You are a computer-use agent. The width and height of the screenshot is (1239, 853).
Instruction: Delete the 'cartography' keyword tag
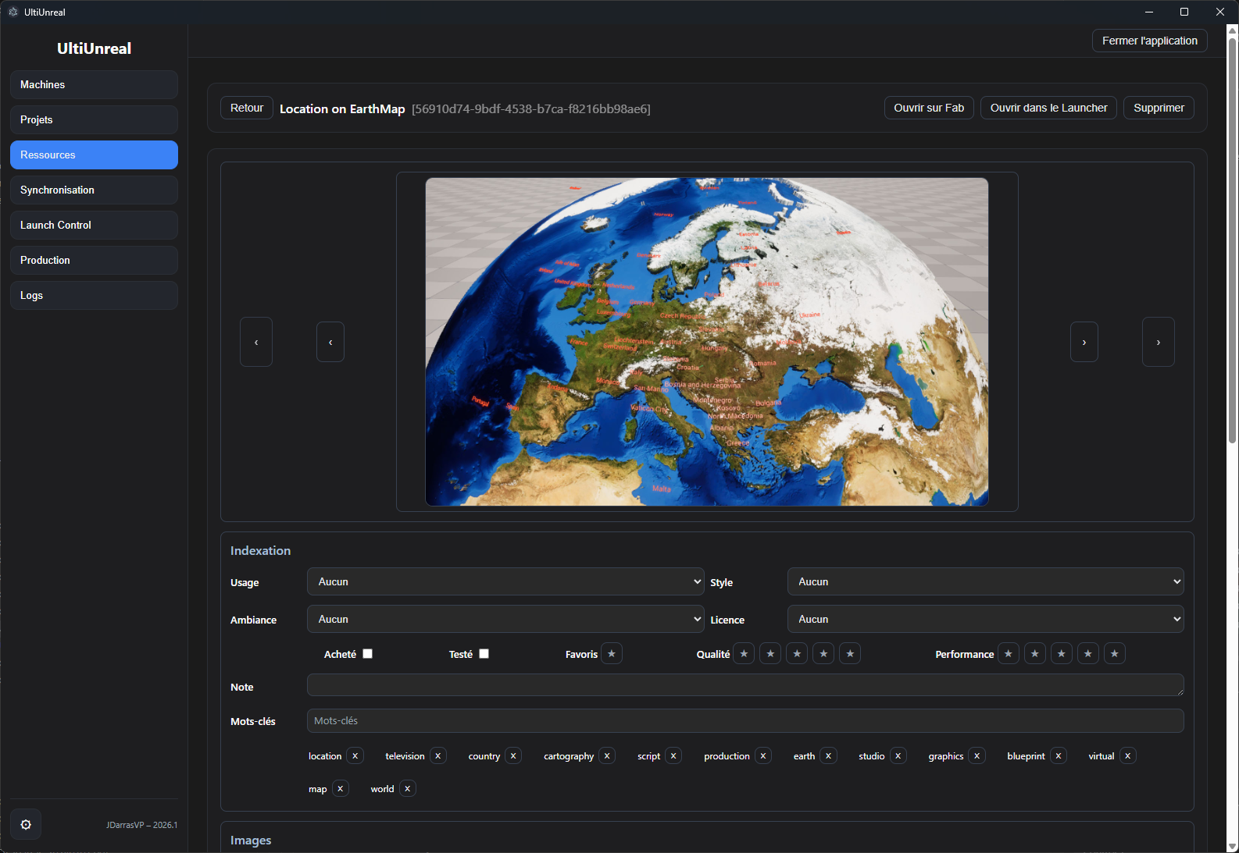607,756
